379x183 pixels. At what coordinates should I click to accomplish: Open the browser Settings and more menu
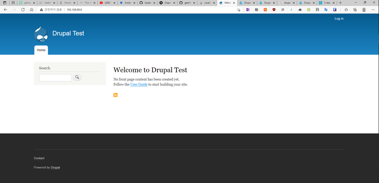point(373,9)
